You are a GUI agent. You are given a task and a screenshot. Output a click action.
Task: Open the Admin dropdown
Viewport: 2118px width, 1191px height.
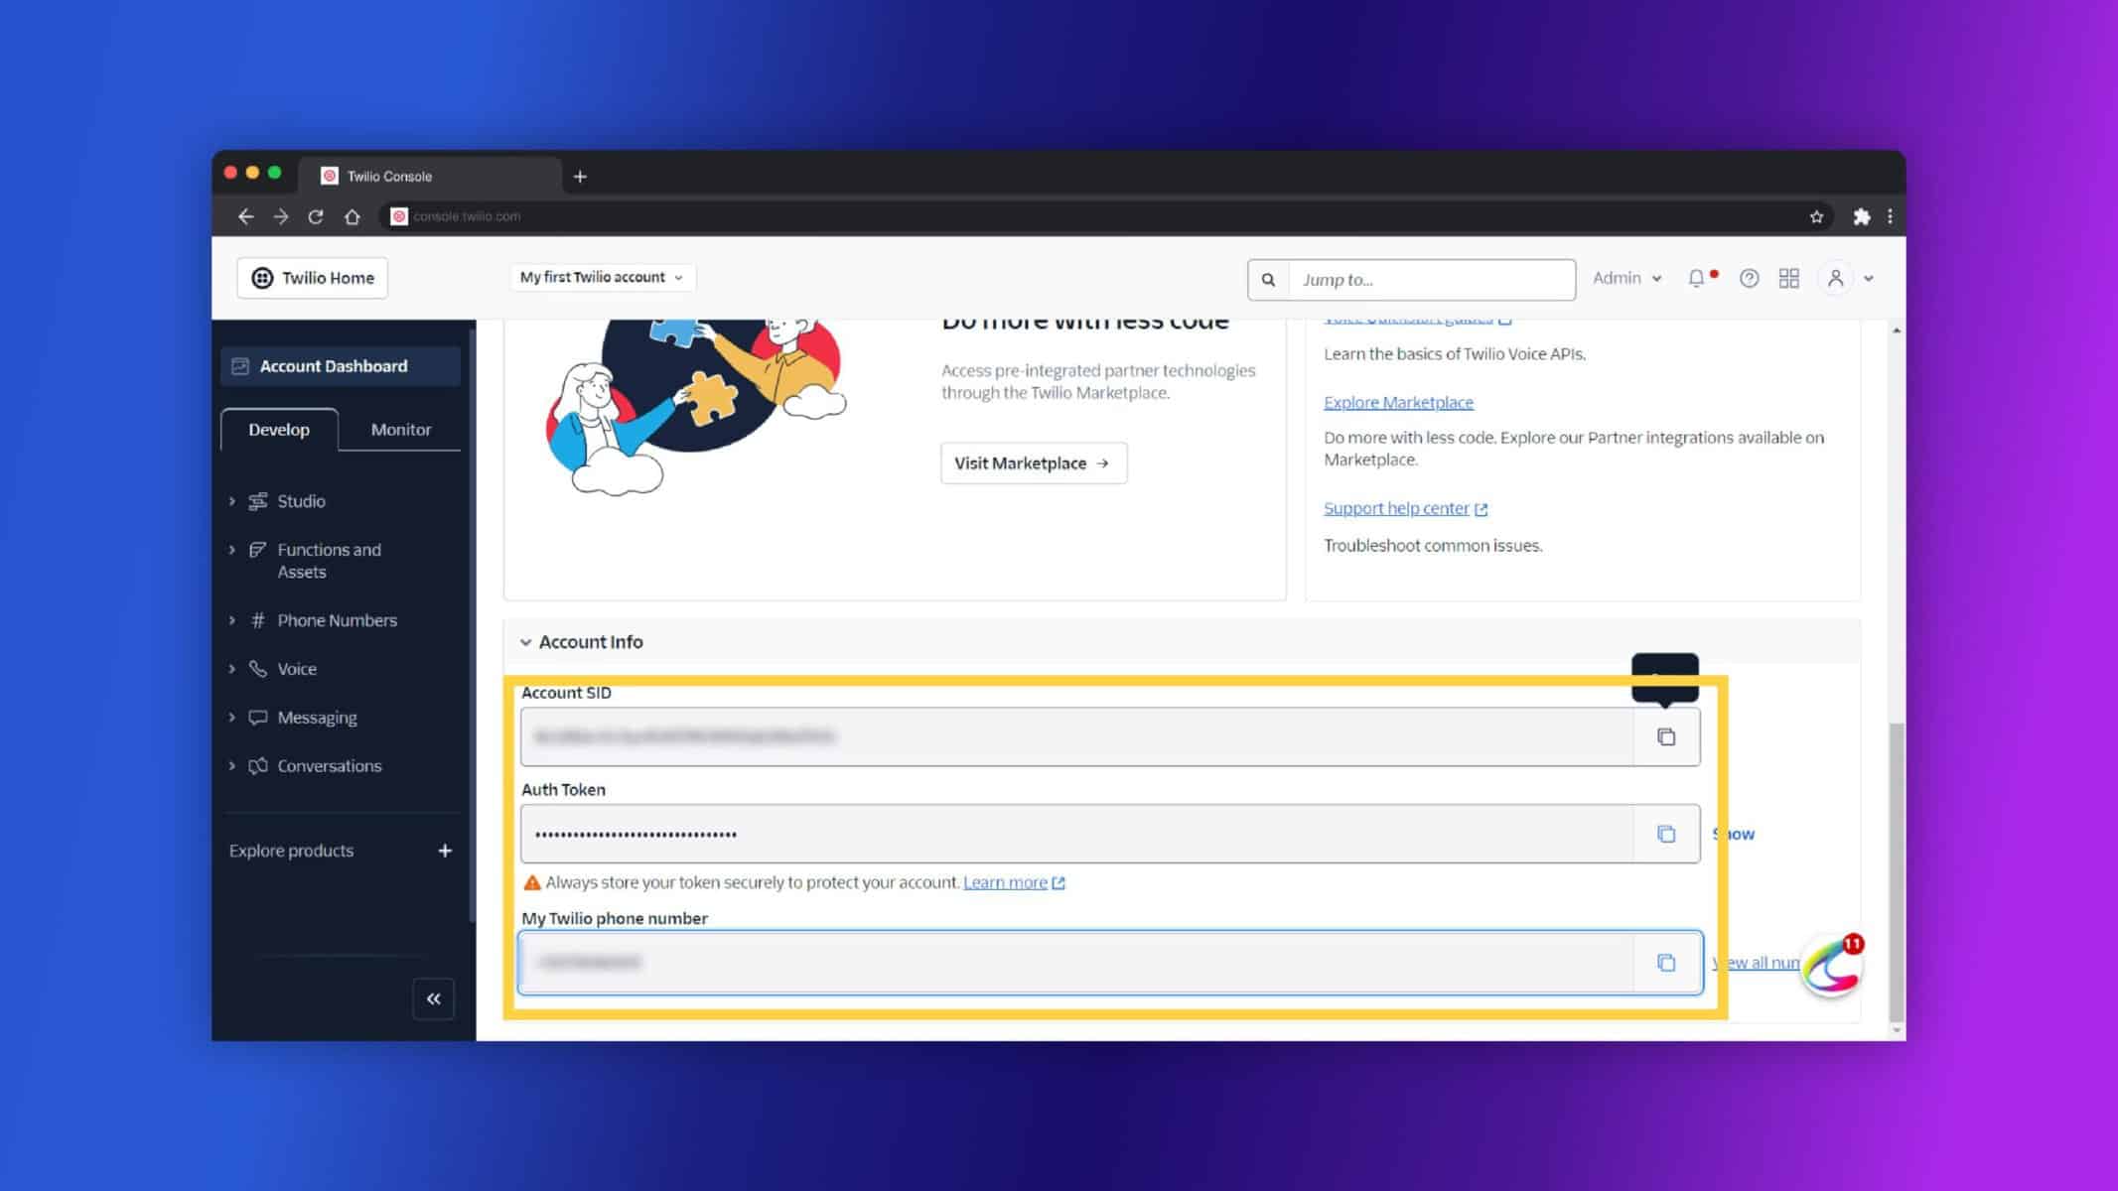[1626, 279]
